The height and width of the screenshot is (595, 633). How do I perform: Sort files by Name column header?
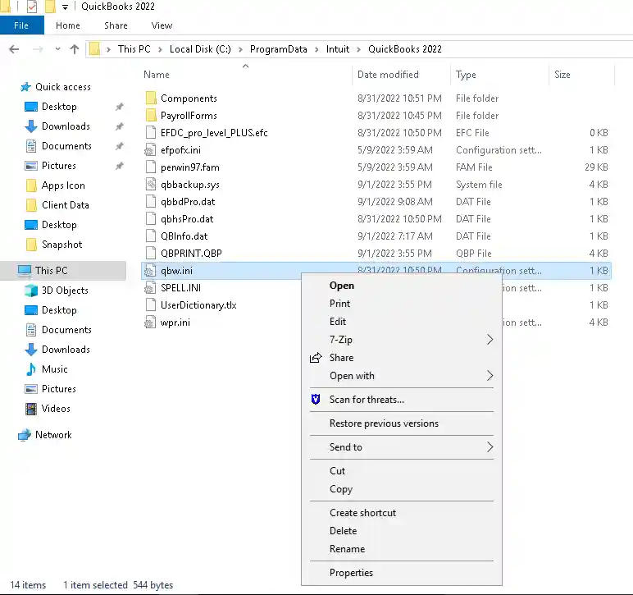coord(157,75)
